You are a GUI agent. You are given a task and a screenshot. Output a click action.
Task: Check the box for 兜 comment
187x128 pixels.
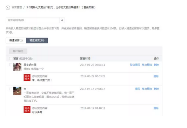coord(11,89)
